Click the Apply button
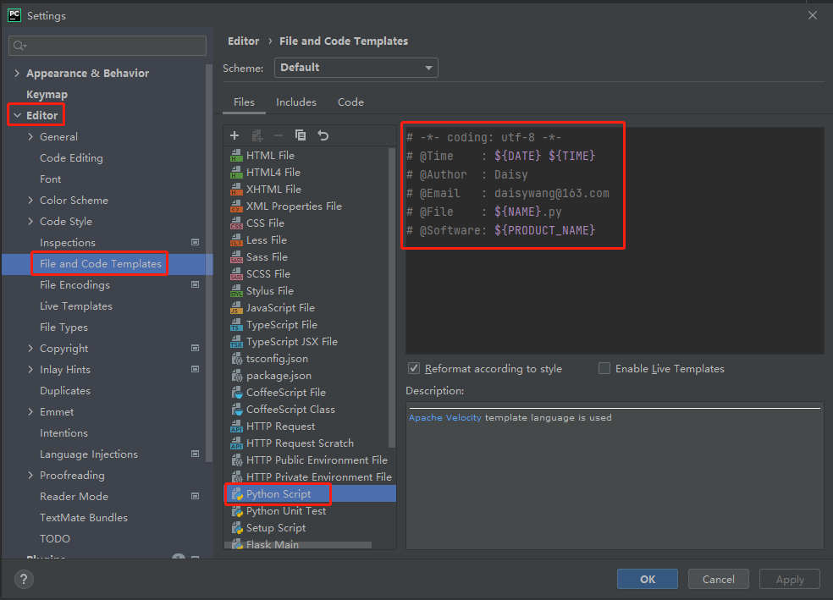833x600 pixels. click(790, 580)
